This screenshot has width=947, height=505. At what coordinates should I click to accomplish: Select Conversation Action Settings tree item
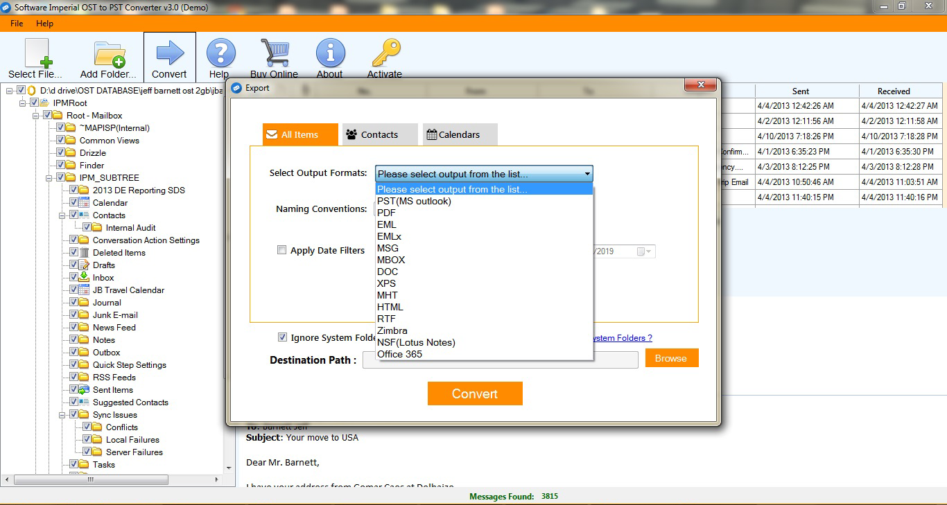point(146,240)
